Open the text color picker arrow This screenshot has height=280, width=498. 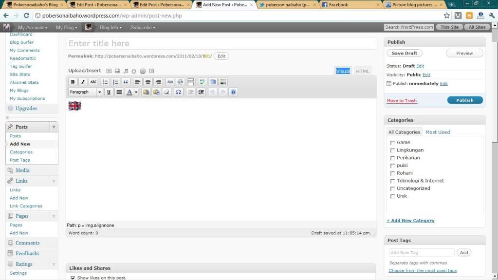(136, 92)
